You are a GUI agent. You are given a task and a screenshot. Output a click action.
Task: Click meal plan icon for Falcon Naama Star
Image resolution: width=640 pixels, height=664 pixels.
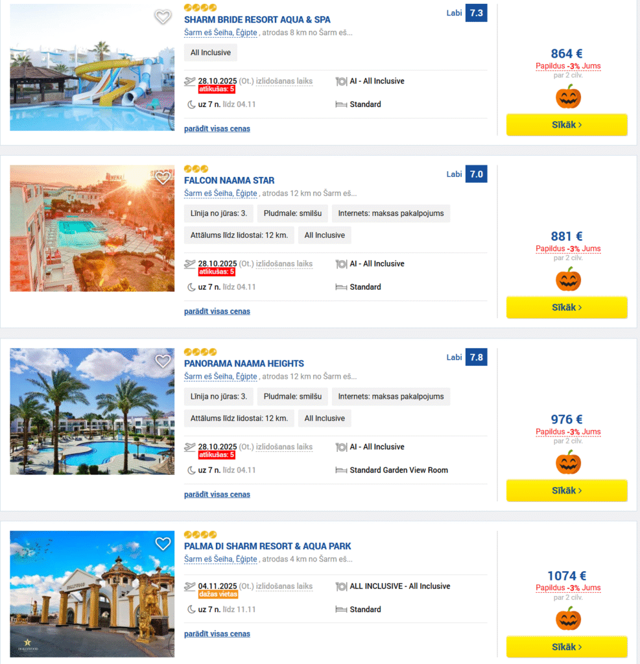341,264
